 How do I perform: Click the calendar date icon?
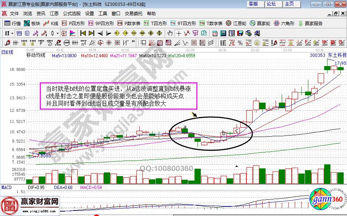(215, 33)
